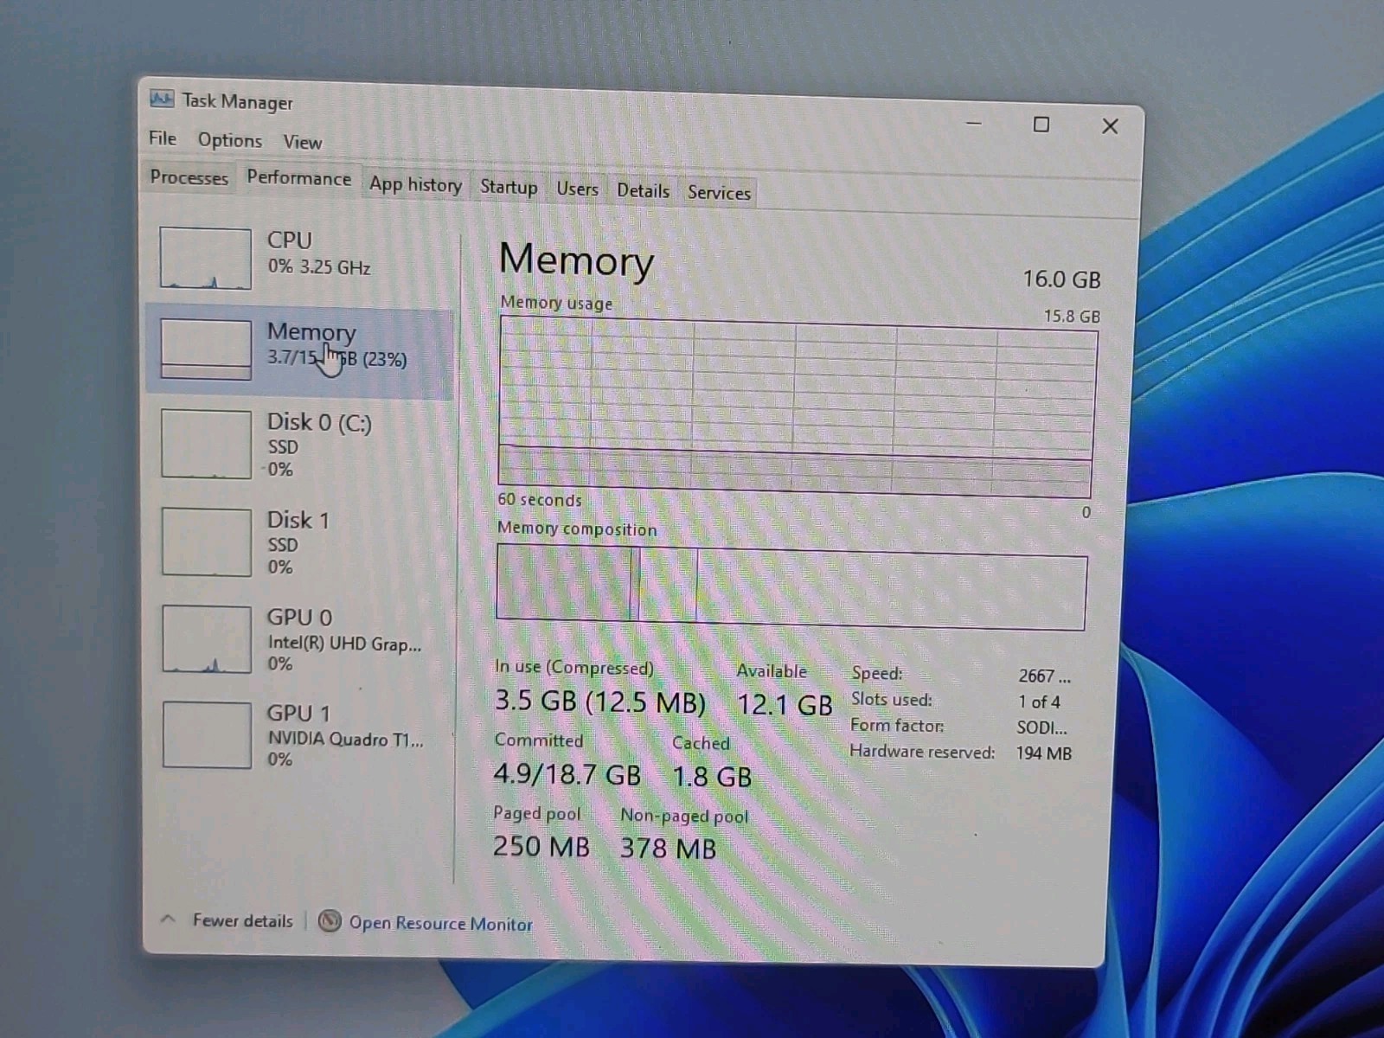This screenshot has width=1384, height=1038.
Task: Click the NVIDIA Quadro GPU 1 label
Action: (345, 739)
